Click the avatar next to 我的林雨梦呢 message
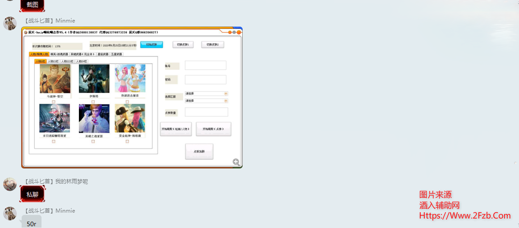This screenshot has height=228, width=519. 10,184
